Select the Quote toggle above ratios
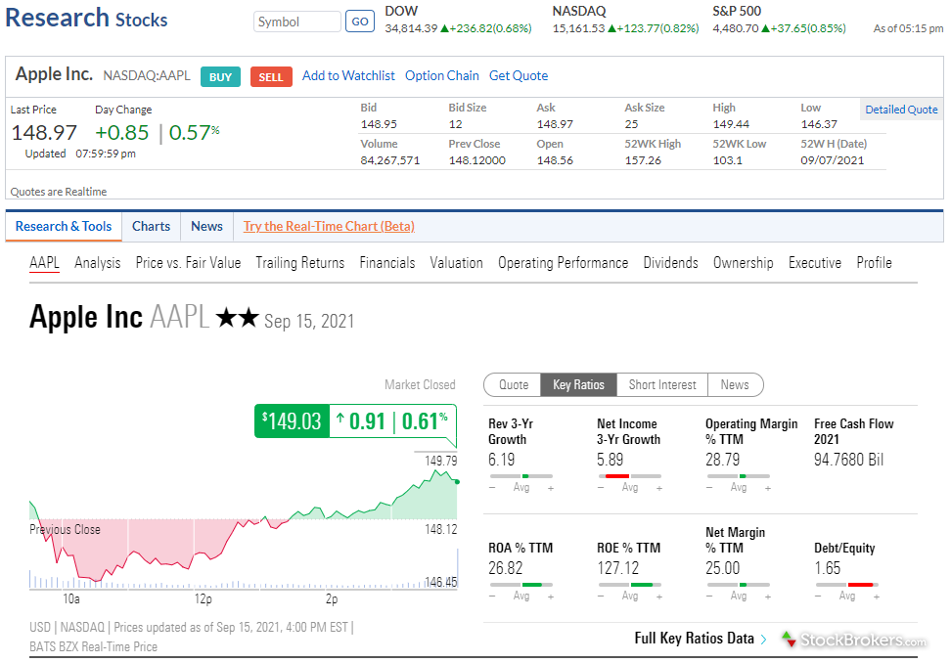 click(x=514, y=384)
